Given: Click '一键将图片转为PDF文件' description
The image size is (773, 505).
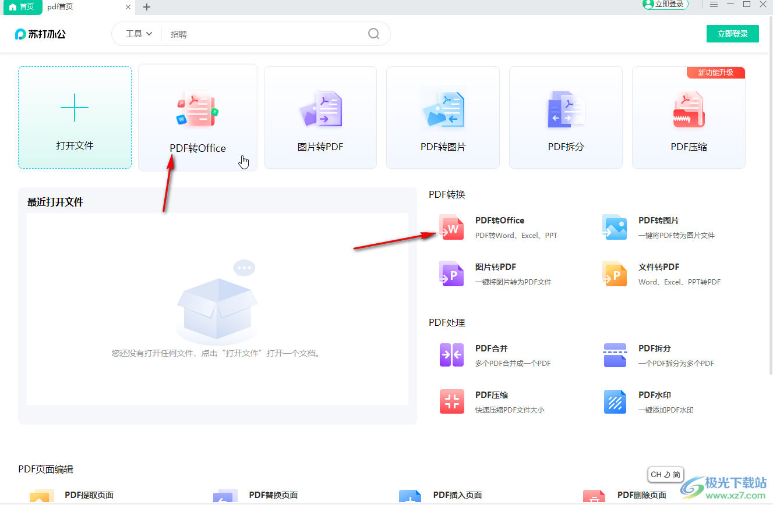Looking at the screenshot, I should [x=513, y=282].
